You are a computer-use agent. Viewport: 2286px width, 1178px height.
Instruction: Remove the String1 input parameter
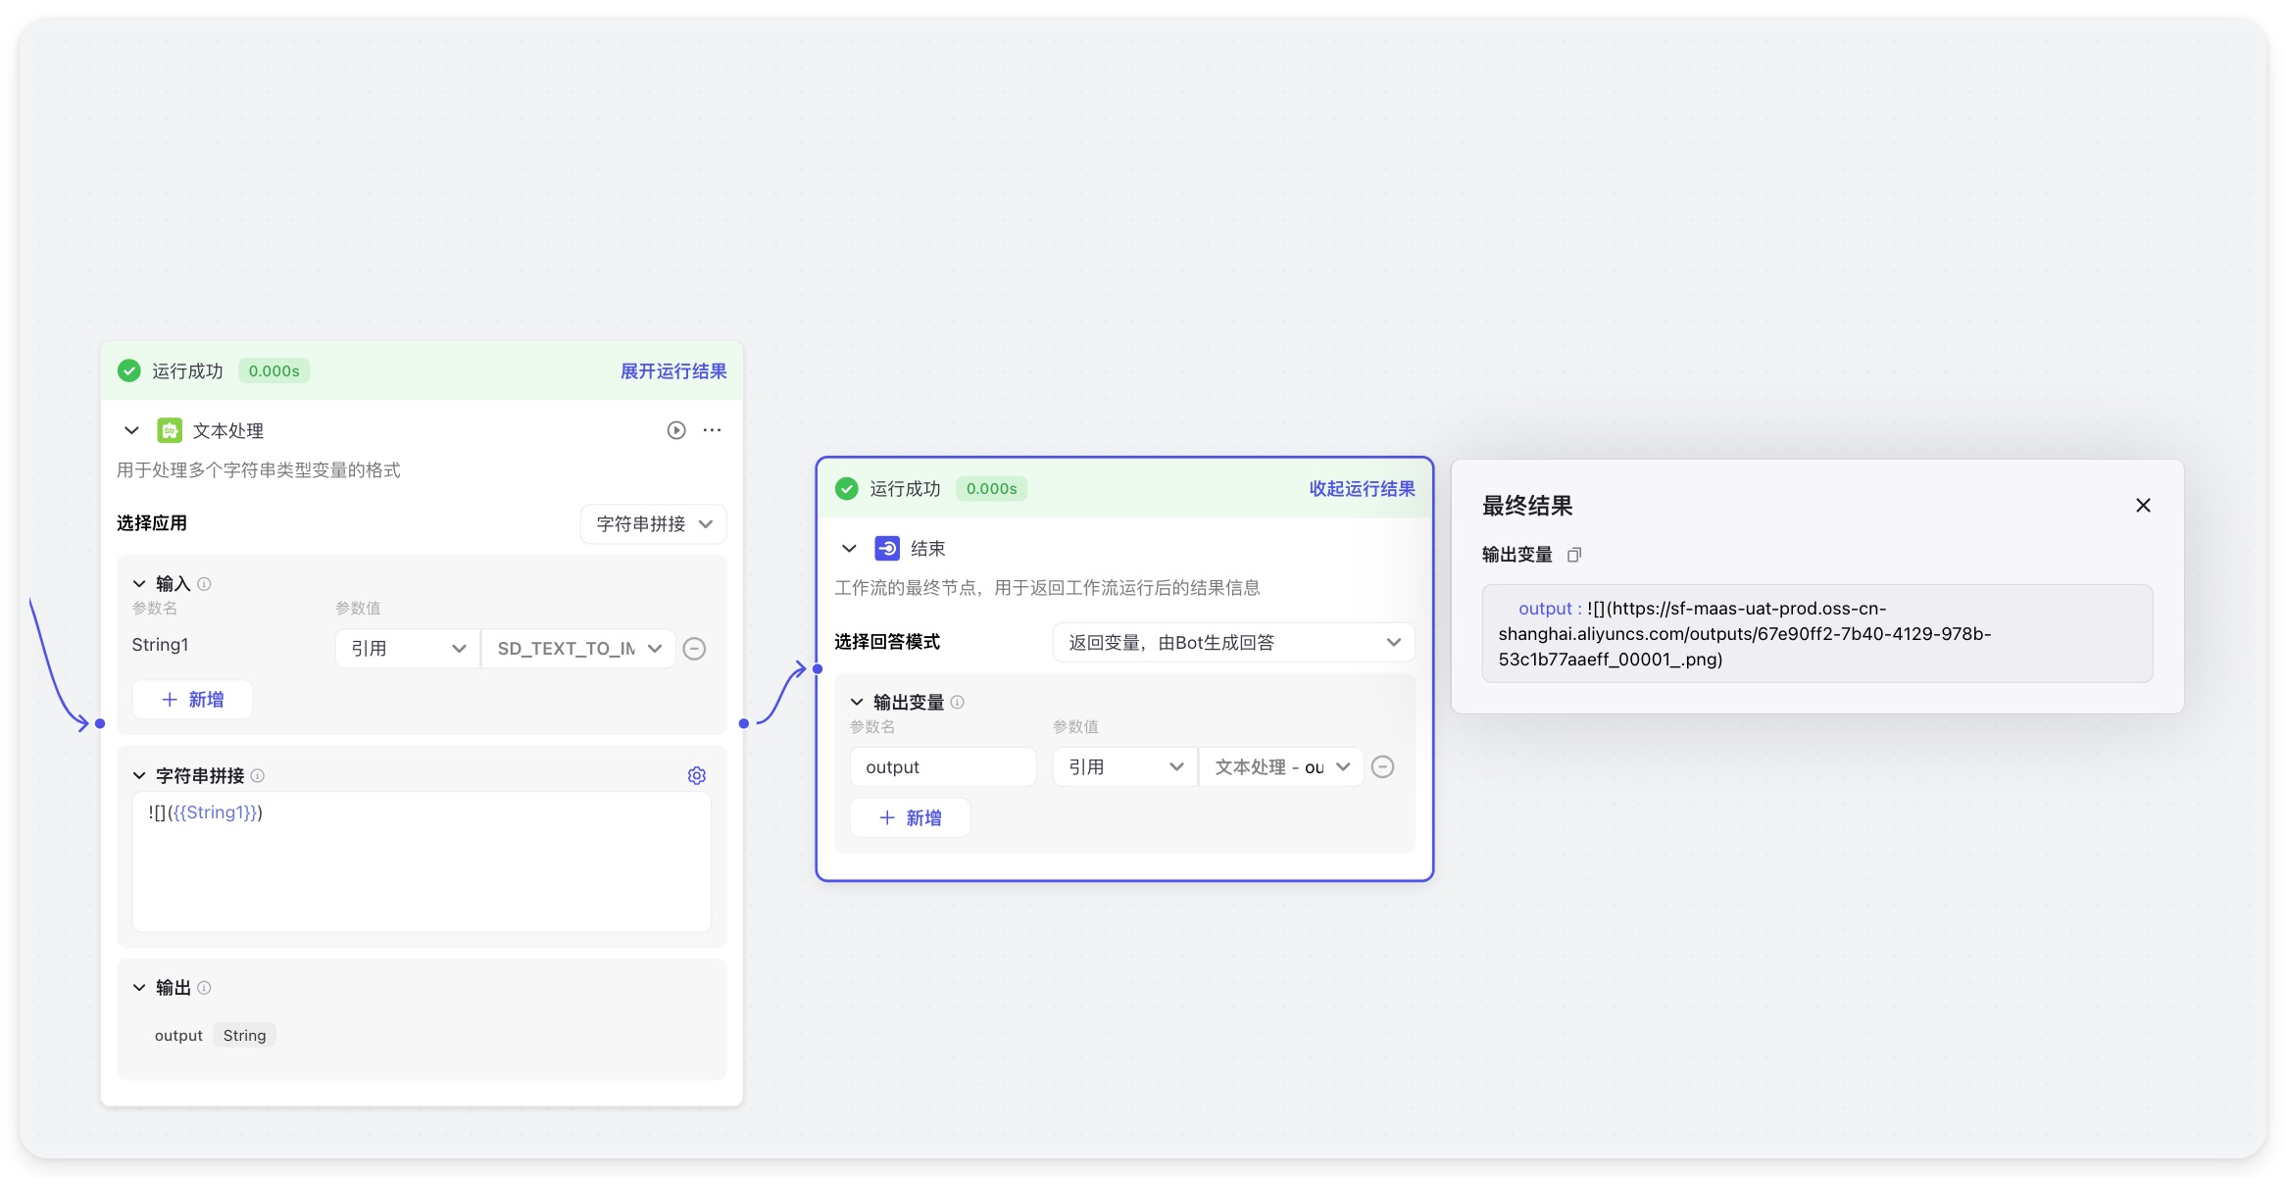point(694,649)
